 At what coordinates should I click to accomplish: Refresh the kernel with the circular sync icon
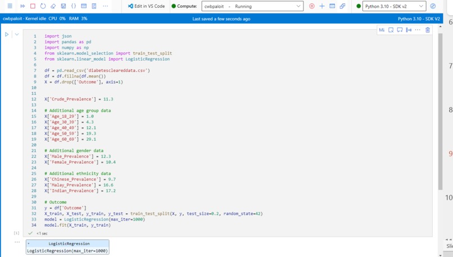click(x=433, y=6)
